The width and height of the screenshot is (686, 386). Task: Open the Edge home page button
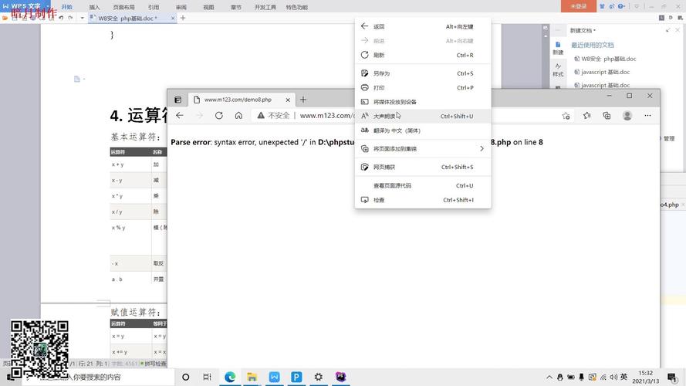pos(238,116)
